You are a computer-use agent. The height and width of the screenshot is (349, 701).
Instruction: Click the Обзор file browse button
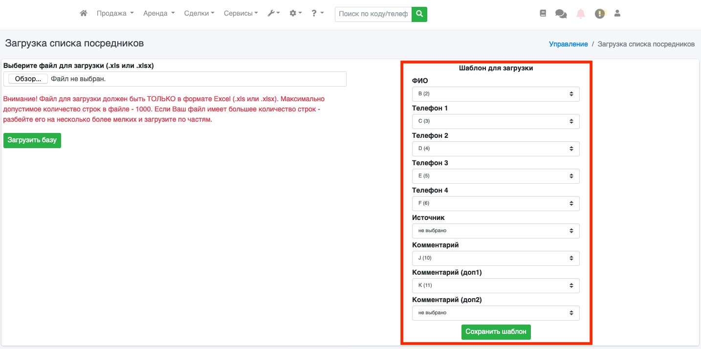28,79
